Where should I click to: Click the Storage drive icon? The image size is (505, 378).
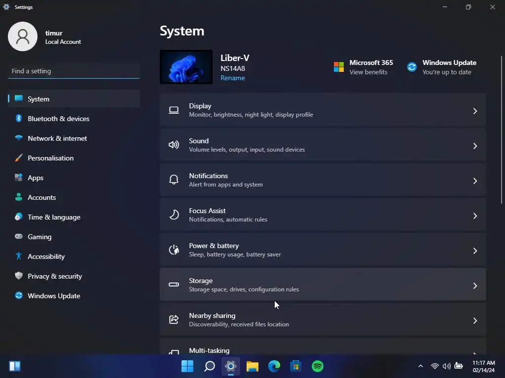coord(174,284)
